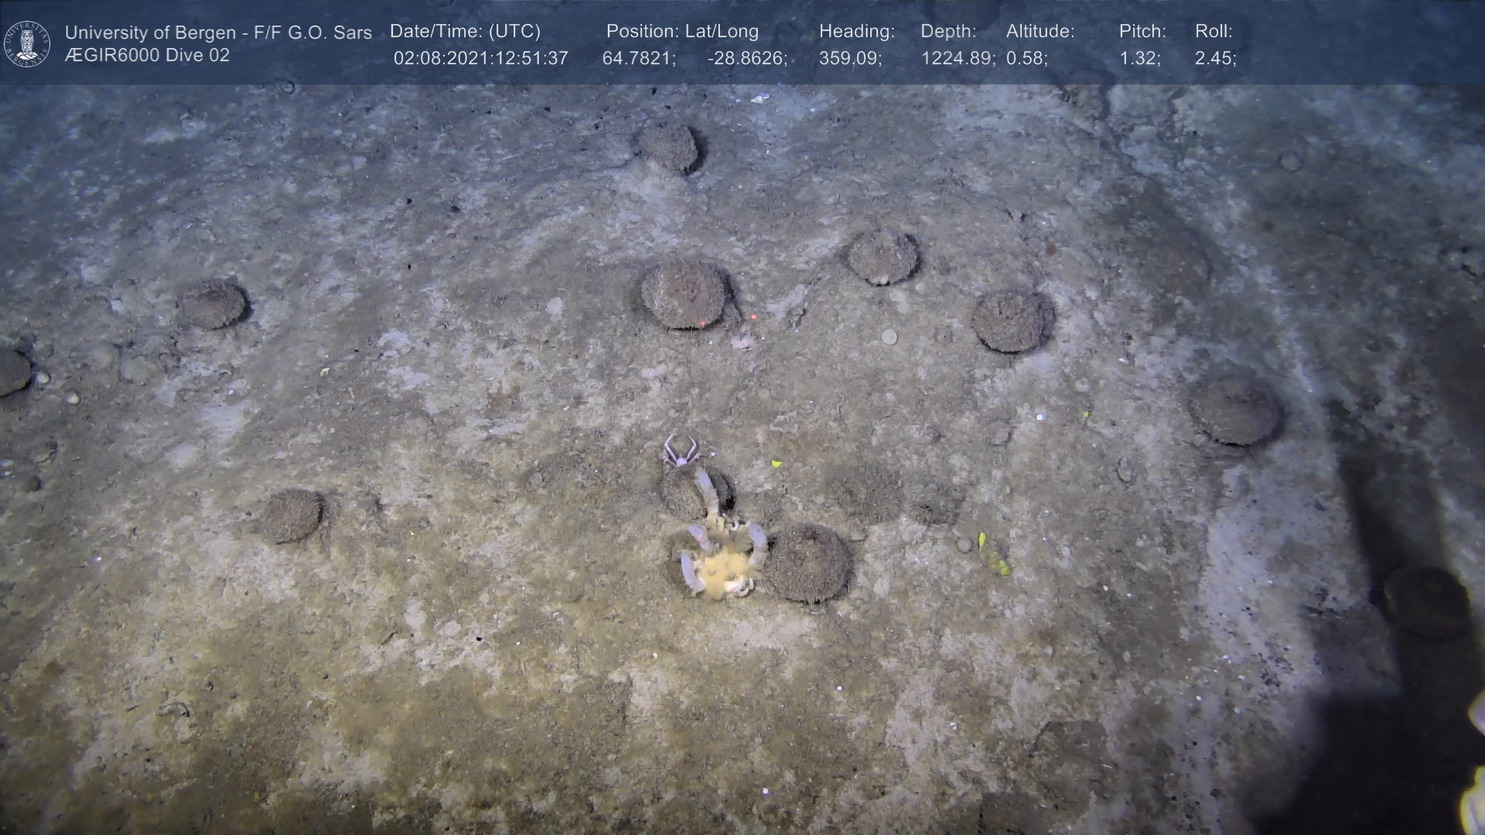Select the timestamp value 02:08:2021:12:51:37
This screenshot has height=835, width=1485.
click(480, 59)
